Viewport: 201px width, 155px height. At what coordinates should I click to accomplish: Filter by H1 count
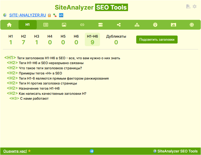point(11,40)
